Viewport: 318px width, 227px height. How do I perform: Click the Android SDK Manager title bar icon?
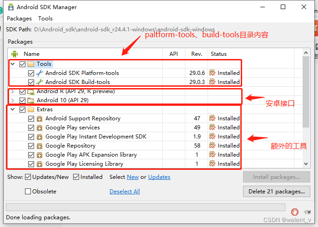click(11, 7)
